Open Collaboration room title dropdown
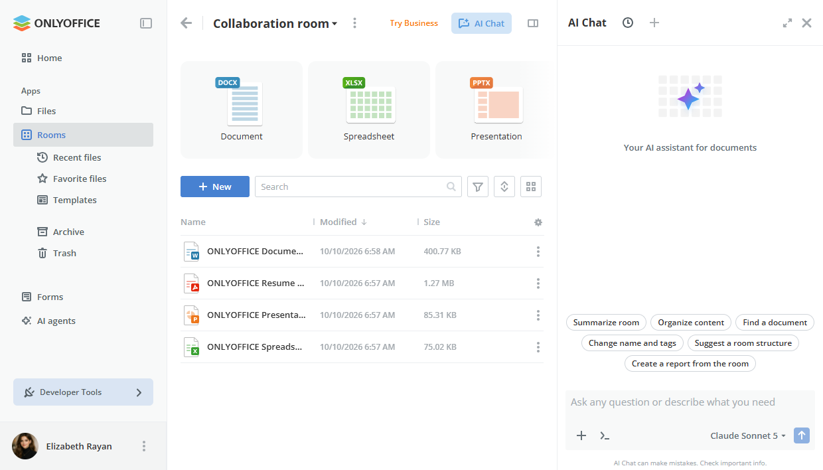The width and height of the screenshot is (823, 470). 275,23
